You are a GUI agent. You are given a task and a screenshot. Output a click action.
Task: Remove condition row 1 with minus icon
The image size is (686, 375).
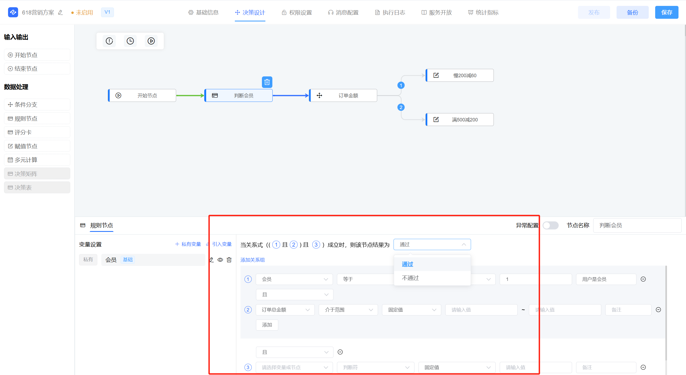(x=643, y=279)
